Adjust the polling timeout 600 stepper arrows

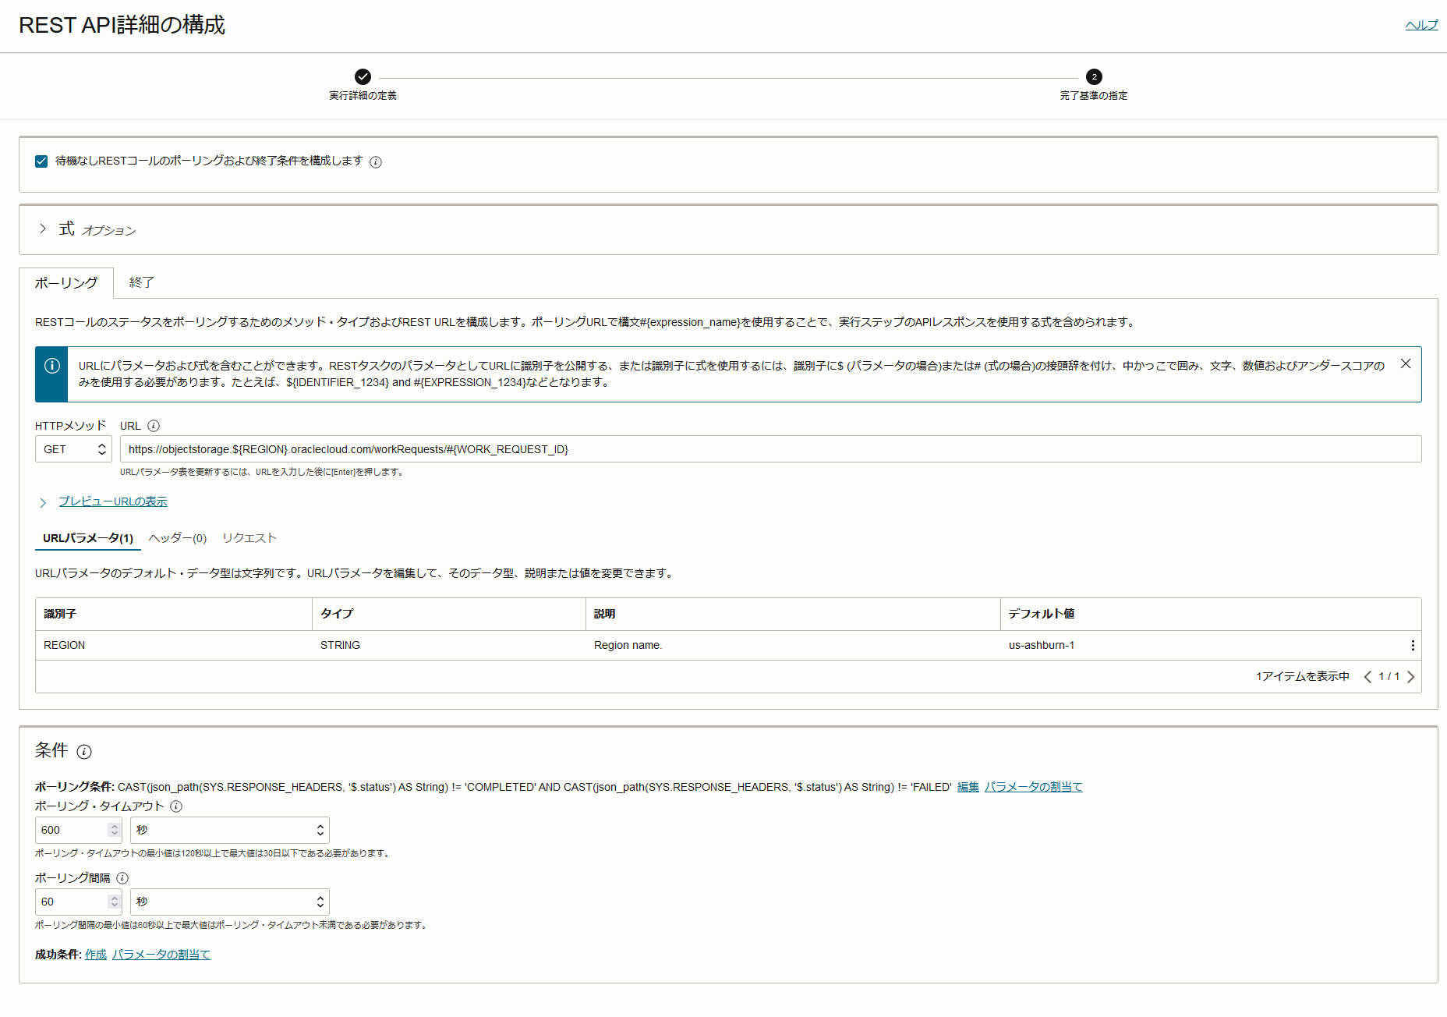click(115, 830)
